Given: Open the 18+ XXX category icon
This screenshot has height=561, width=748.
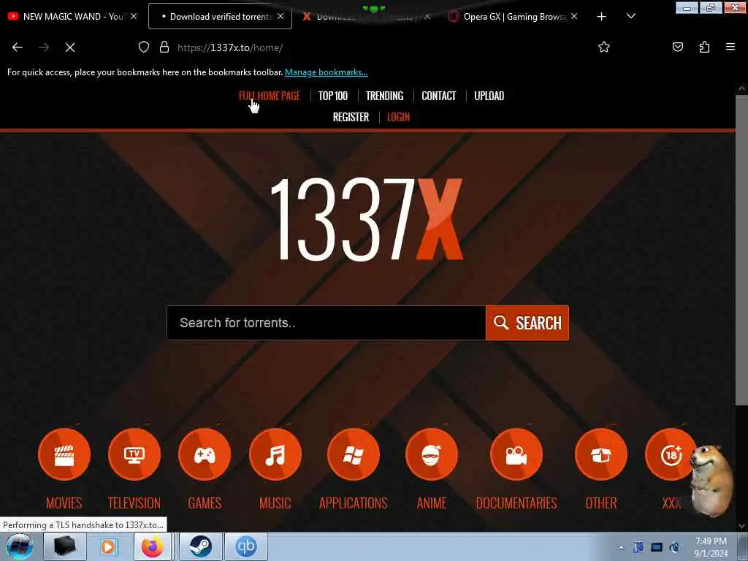Looking at the screenshot, I should 671,454.
